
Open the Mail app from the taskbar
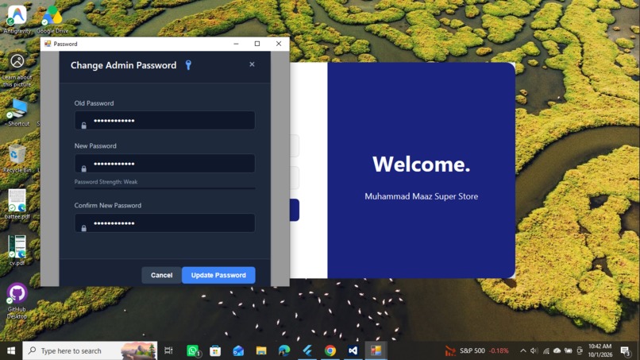(238, 350)
